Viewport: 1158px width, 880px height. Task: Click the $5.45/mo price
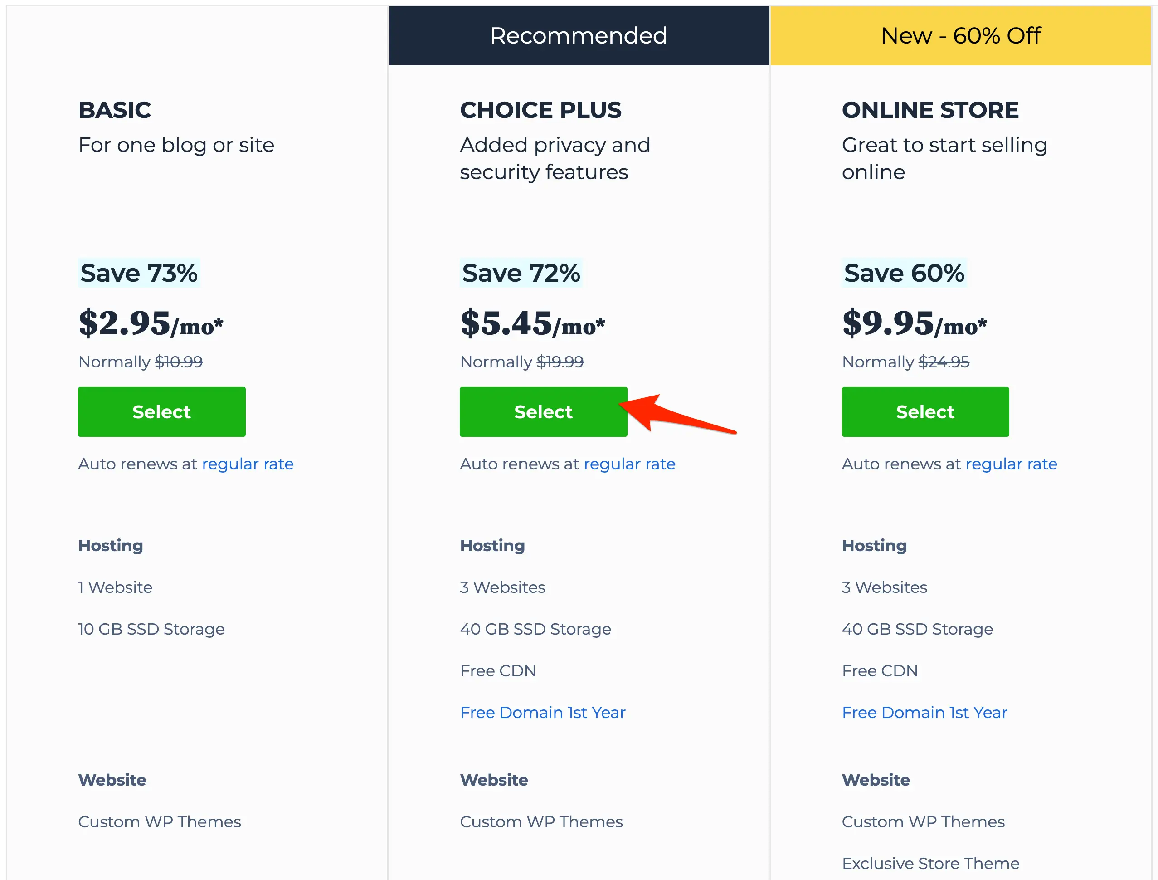[532, 323]
